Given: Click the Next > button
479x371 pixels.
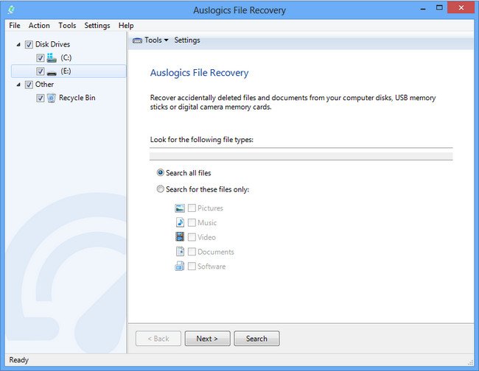Looking at the screenshot, I should click(x=207, y=339).
